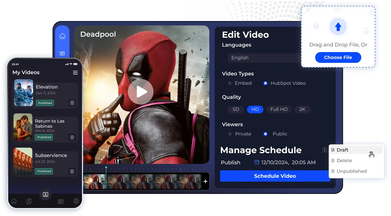
Task: Click the Subservience title text
Action: pos(51,155)
